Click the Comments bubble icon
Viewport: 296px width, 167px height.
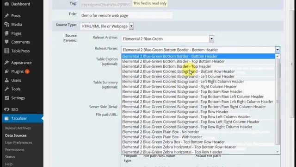[x=6, y=42]
